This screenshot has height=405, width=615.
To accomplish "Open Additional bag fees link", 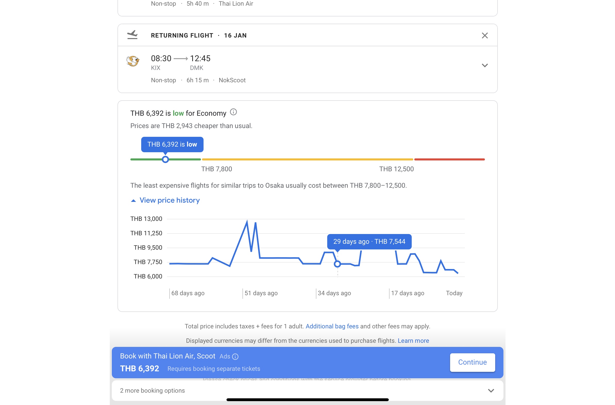I will pyautogui.click(x=332, y=326).
